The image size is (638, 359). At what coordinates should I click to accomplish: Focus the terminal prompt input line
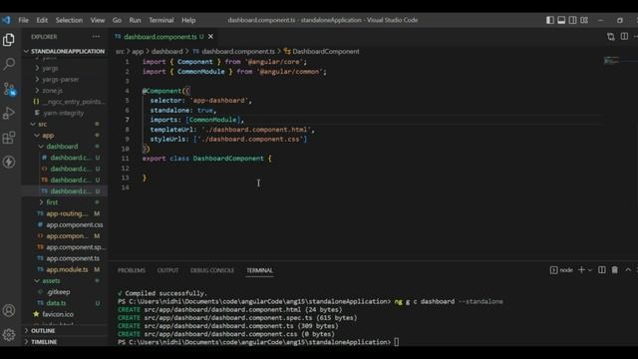(397, 342)
